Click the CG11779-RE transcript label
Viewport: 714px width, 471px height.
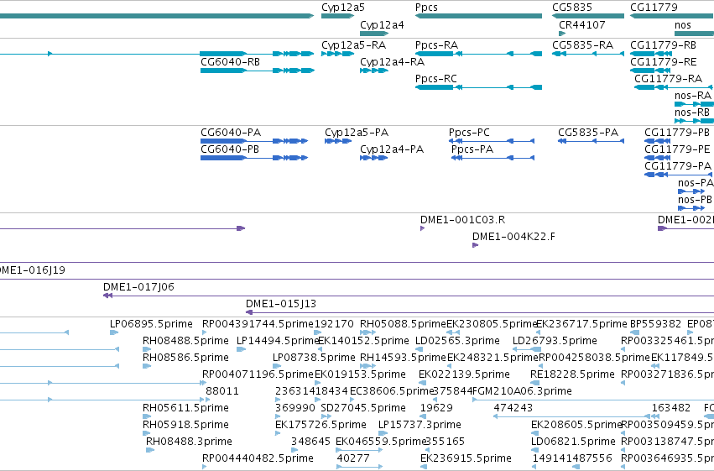click(663, 62)
